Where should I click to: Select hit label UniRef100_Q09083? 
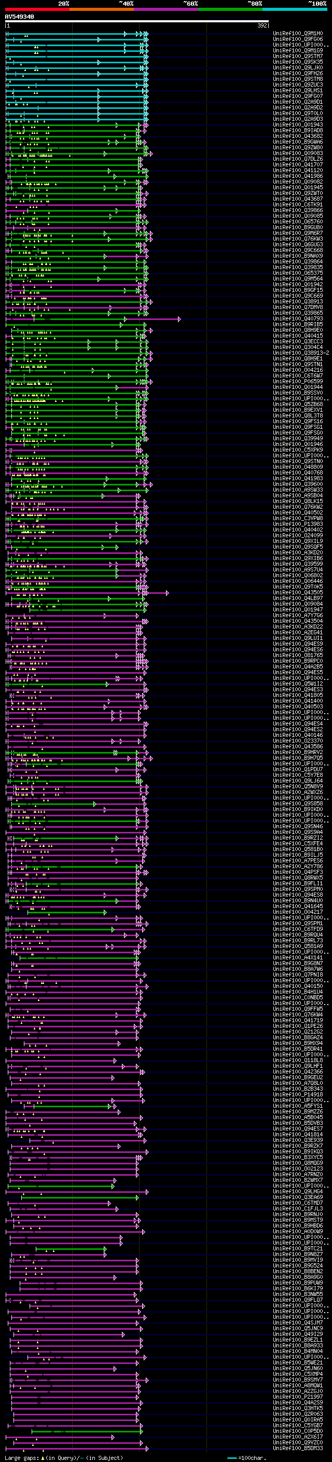(298, 153)
